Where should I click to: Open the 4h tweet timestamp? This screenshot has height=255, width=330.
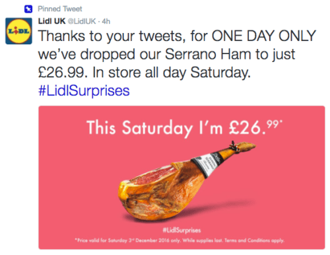pos(106,21)
